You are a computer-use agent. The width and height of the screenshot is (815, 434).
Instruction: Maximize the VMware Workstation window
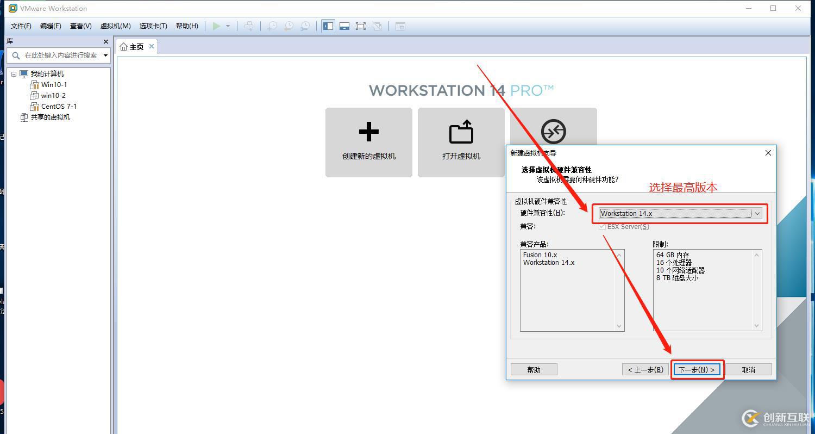[773, 8]
